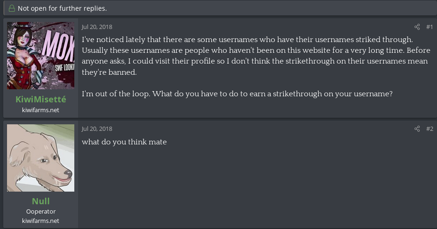This screenshot has width=437, height=229.
Task: Click kiwifarms.net under KiwiMisetté's name
Action: pyautogui.click(x=41, y=110)
